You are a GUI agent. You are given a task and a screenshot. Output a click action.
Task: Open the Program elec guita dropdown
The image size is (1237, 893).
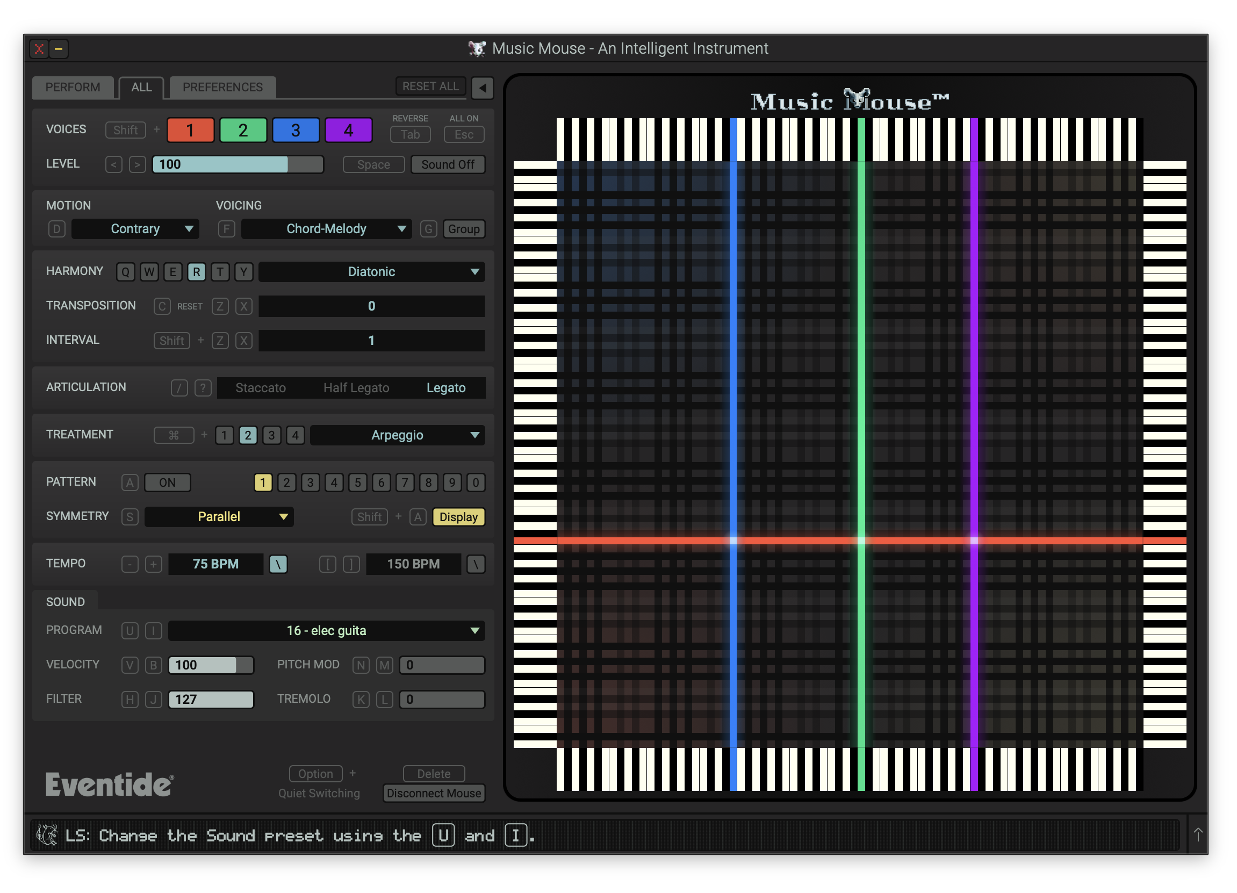pos(326,631)
